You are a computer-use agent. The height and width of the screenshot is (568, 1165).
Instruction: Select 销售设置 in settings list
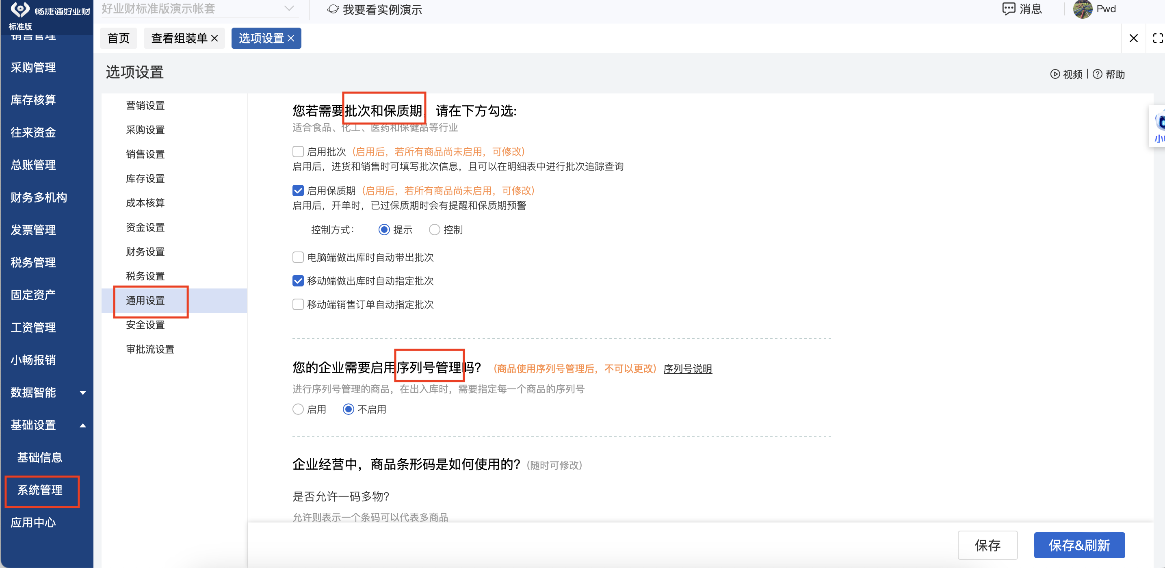click(x=145, y=154)
